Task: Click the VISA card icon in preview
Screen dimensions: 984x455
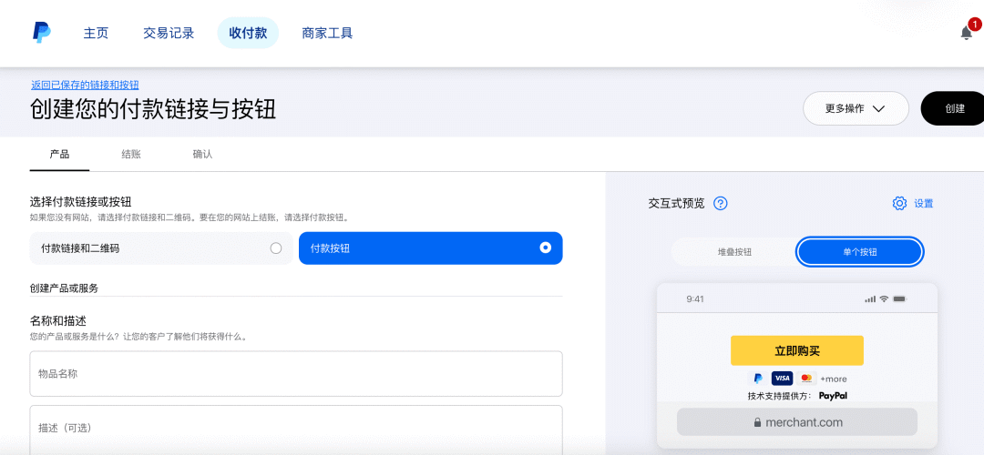Action: coord(782,379)
